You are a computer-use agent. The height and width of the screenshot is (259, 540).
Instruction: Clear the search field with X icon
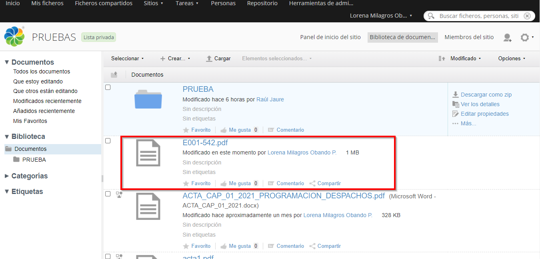[x=527, y=16]
